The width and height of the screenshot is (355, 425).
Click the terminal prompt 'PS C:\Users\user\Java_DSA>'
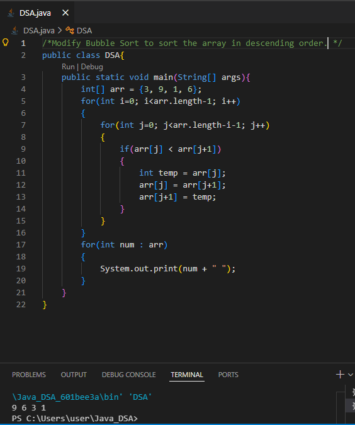[x=75, y=418]
